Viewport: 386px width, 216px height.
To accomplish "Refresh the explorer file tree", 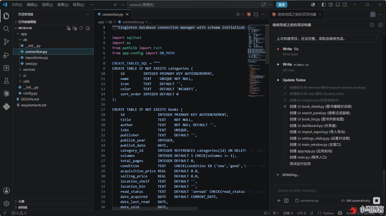I will tap(81, 28).
